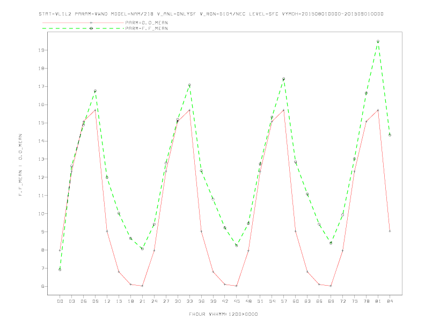Click the green F.F_MEAN marker at hour 69
This screenshot has width=425, height=328.
(331, 243)
